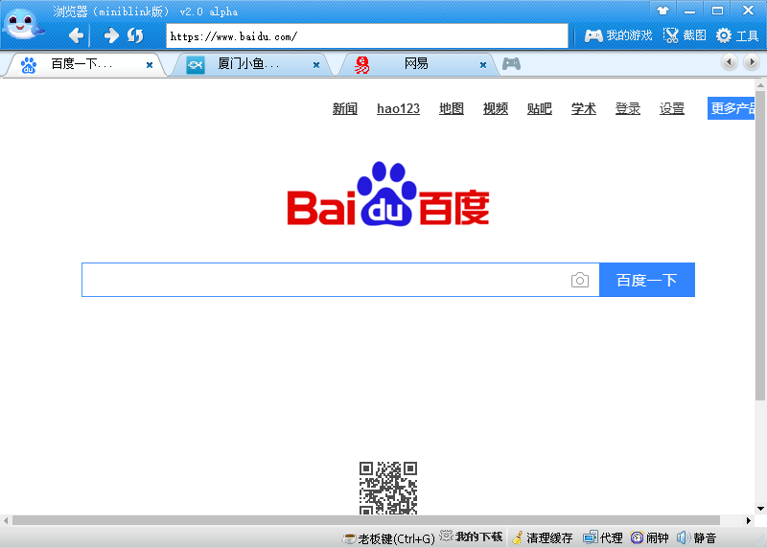Focus the Baidu search input box
This screenshot has width=767, height=548.
point(340,280)
